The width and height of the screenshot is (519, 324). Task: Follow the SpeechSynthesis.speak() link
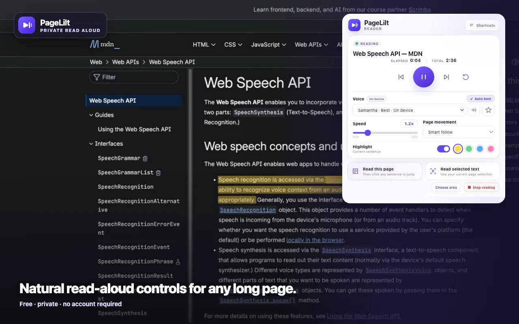tap(257, 301)
